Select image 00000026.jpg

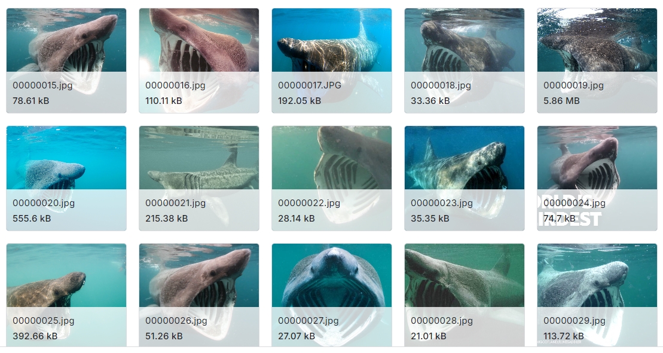click(x=199, y=295)
